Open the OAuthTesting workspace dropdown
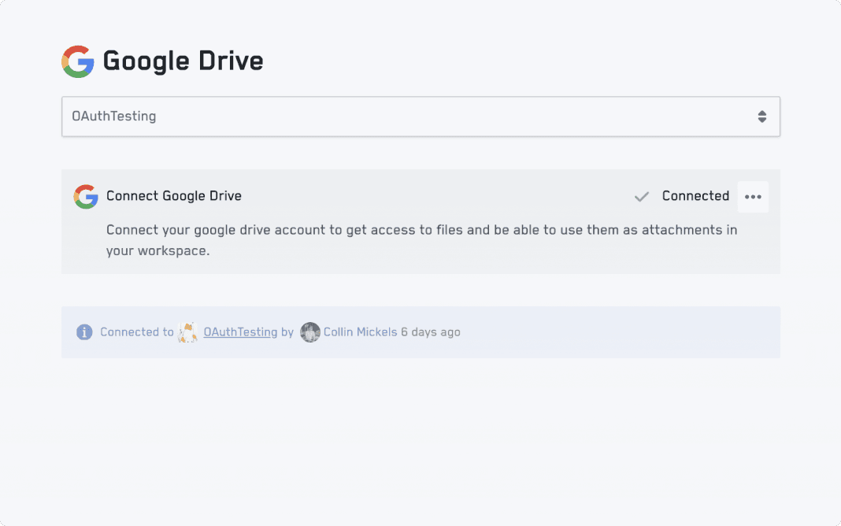Screen dimensions: 841x526 pyautogui.click(x=420, y=117)
